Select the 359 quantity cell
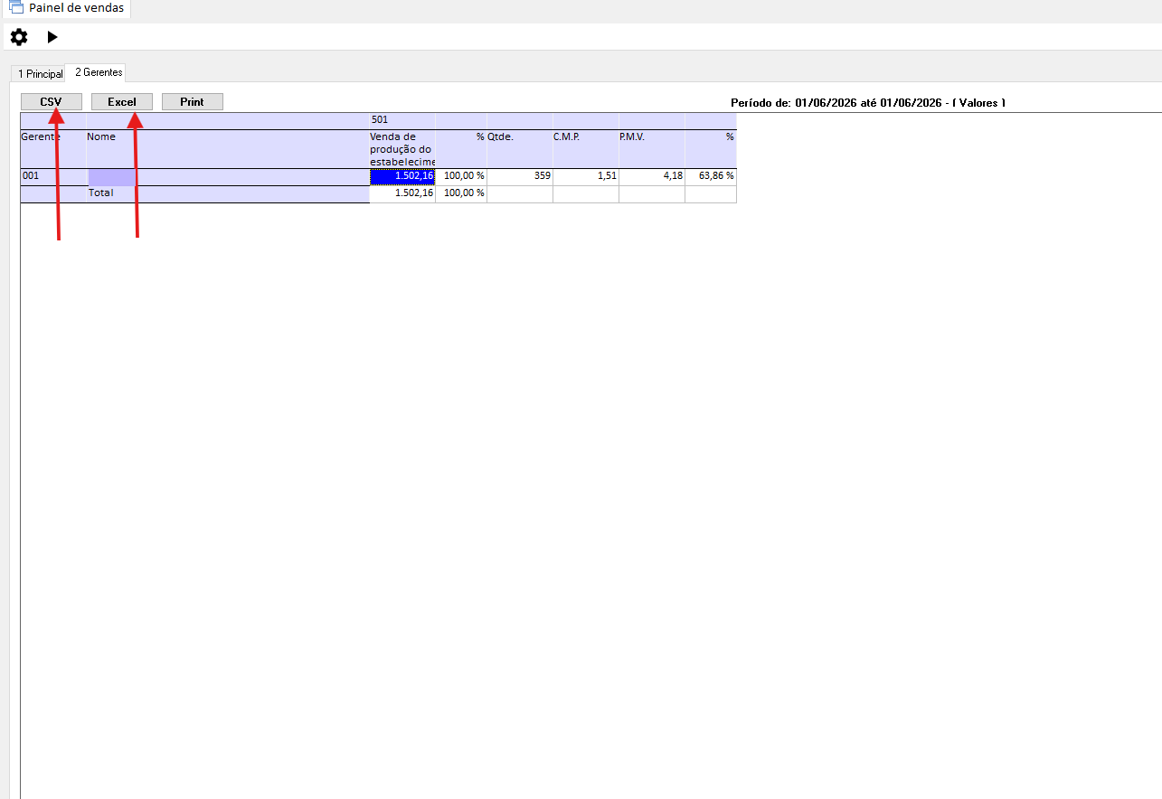Image resolution: width=1162 pixels, height=799 pixels. [520, 176]
